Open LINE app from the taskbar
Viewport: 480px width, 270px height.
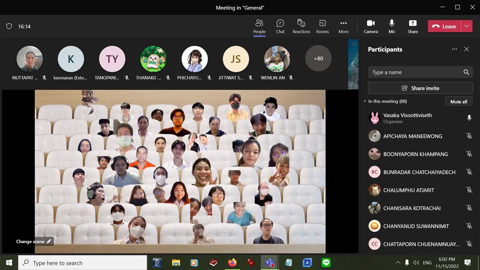pyautogui.click(x=326, y=263)
